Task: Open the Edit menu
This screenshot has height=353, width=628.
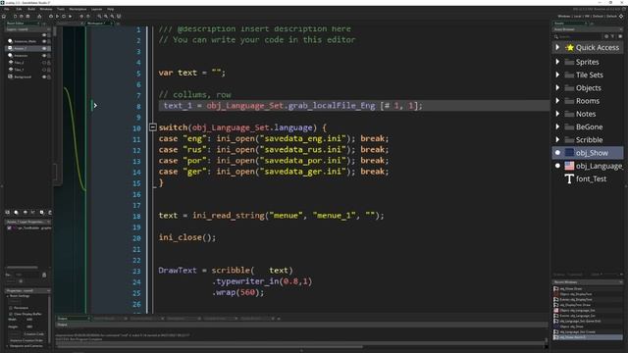Action: pos(19,9)
